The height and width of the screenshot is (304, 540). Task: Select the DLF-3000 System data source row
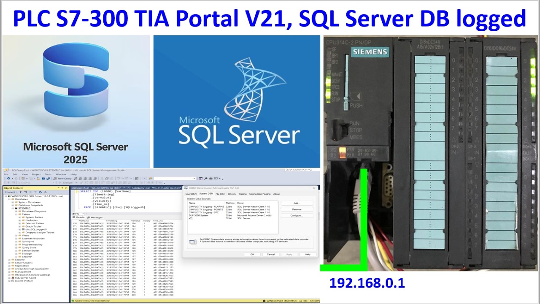pos(232,215)
